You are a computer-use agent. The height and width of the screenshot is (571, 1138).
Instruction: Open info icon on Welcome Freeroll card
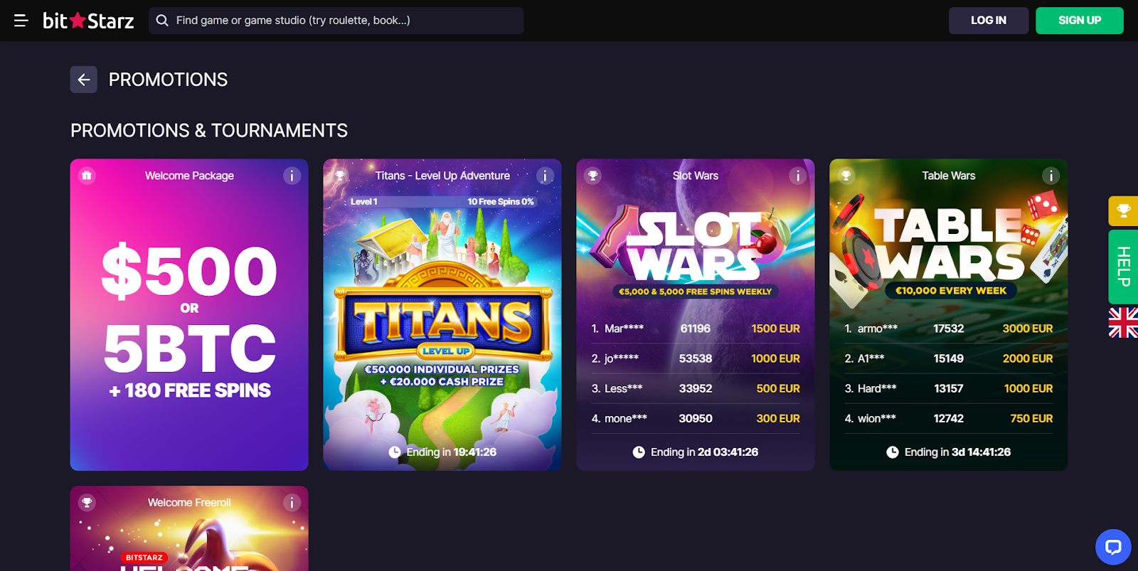pyautogui.click(x=292, y=503)
